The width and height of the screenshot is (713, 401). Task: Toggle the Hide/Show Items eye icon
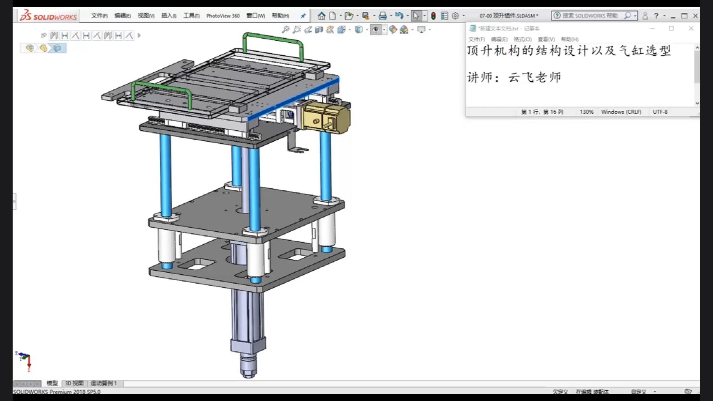(376, 29)
